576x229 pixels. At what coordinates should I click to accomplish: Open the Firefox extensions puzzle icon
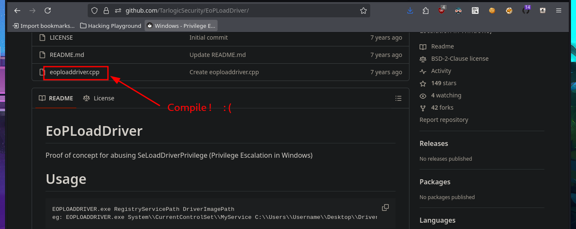425,11
